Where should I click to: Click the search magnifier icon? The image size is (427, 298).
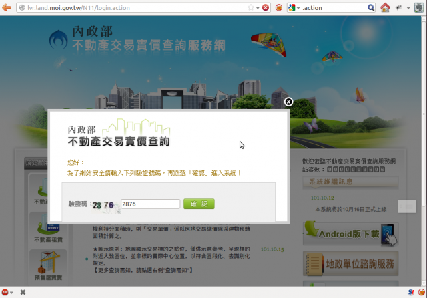click(x=371, y=7)
